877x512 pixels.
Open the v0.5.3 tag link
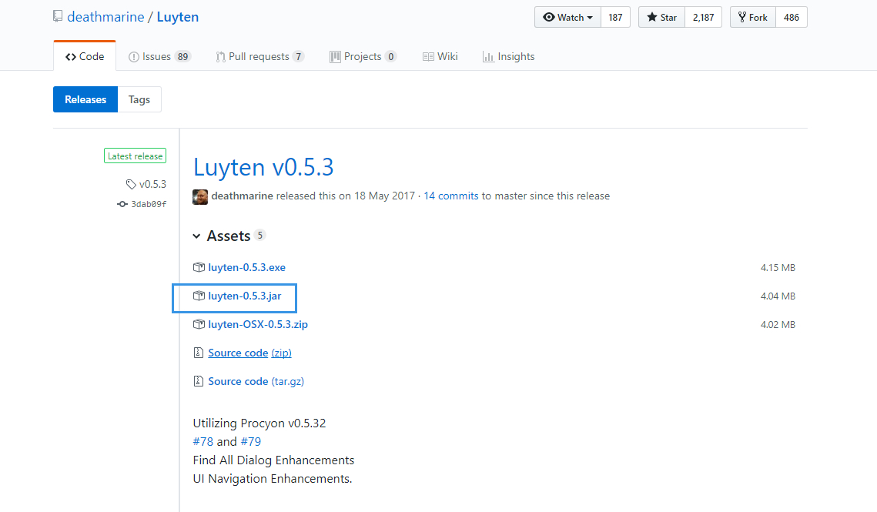[152, 184]
